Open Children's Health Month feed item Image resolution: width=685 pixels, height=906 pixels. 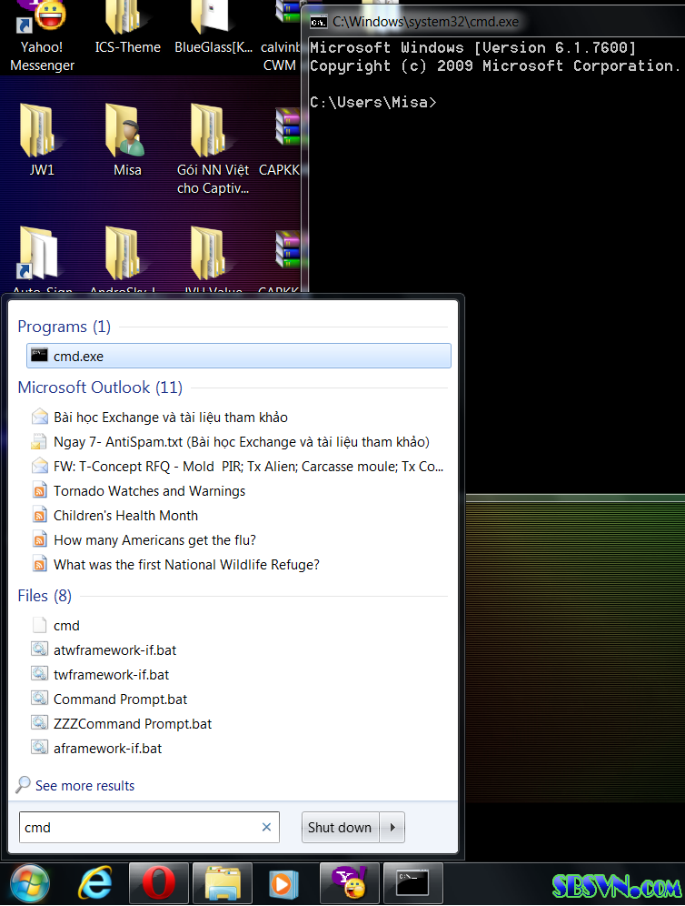click(x=125, y=515)
